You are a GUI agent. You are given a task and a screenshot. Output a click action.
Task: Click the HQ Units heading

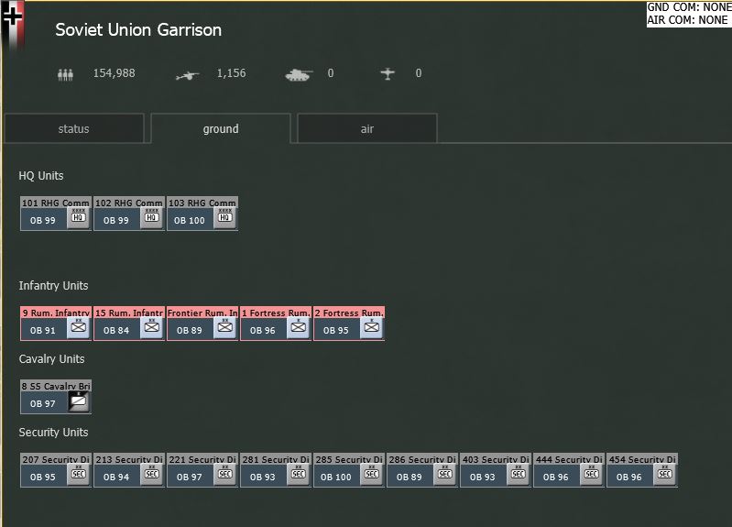coord(41,176)
